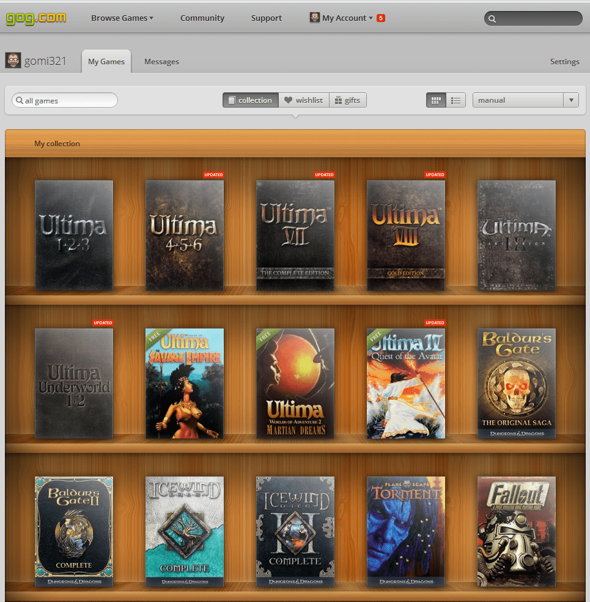Switch to grid view icon
The width and height of the screenshot is (590, 602).
(436, 100)
